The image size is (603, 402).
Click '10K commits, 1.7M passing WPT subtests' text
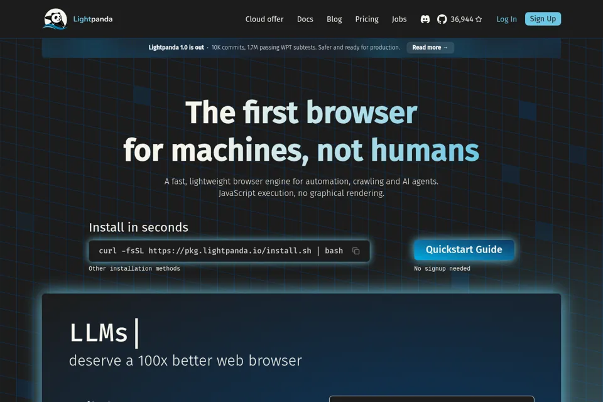(264, 47)
